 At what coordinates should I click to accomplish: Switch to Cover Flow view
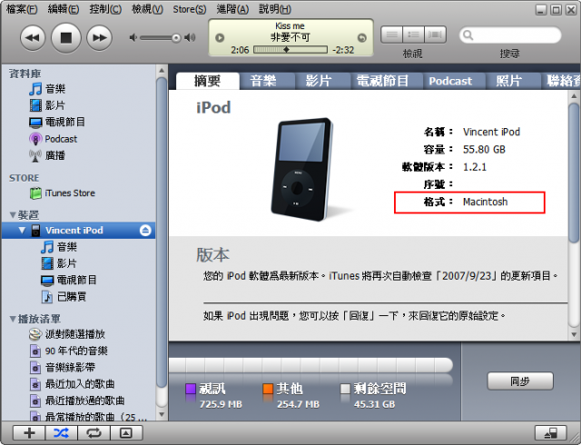(435, 35)
